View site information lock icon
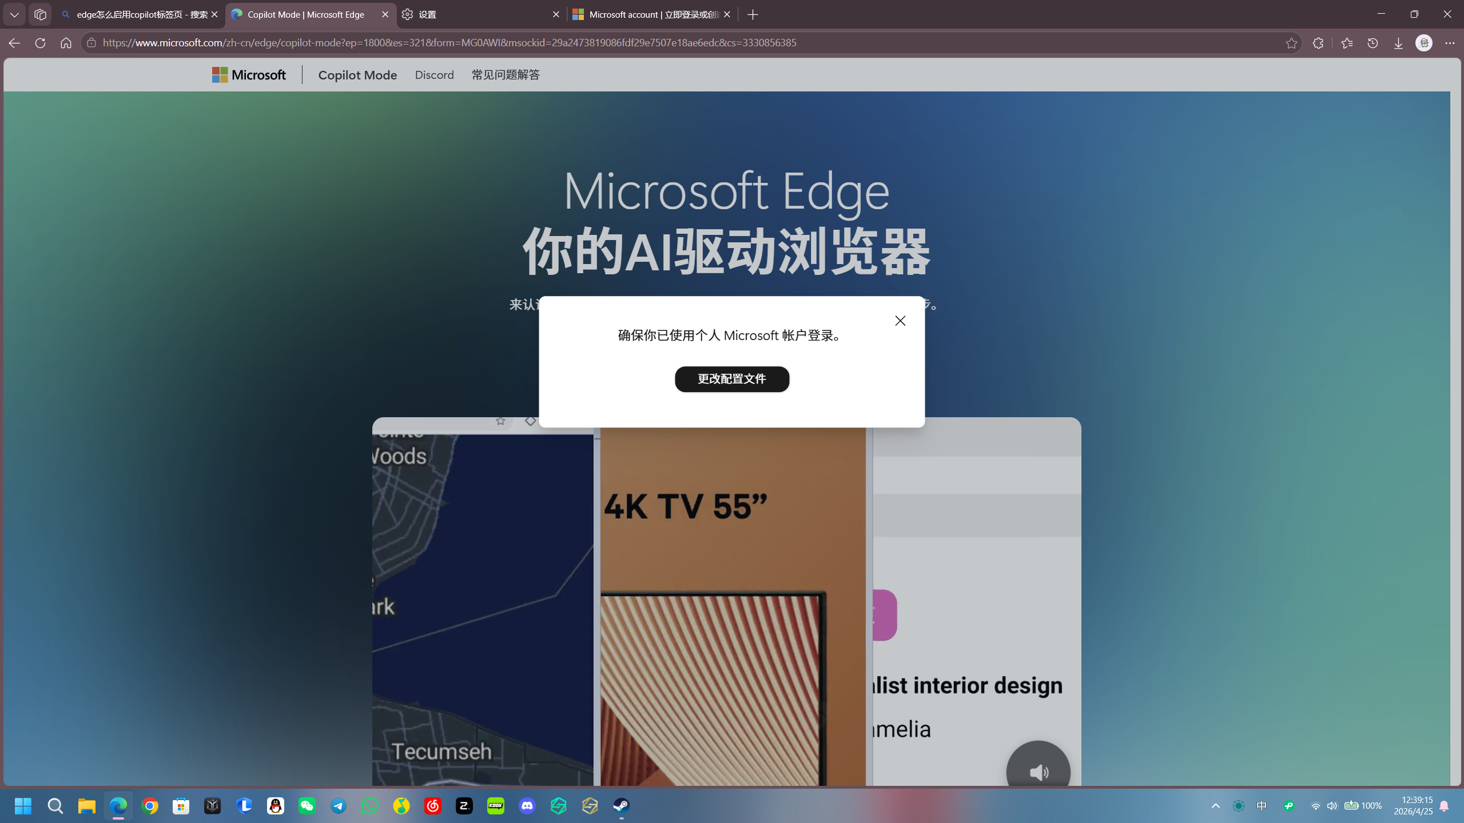Viewport: 1464px width, 823px height. (91, 43)
